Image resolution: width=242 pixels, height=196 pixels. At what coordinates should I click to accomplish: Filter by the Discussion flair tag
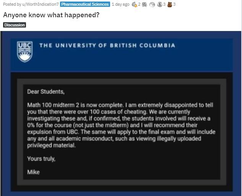click(x=15, y=25)
